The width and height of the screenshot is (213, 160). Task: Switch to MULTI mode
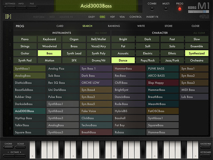click(x=166, y=9)
